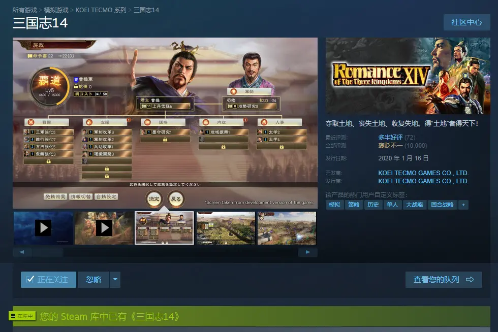The image size is (498, 332).
Task: Open developer KOEI TECMO GAMES link
Action: click(x=423, y=173)
